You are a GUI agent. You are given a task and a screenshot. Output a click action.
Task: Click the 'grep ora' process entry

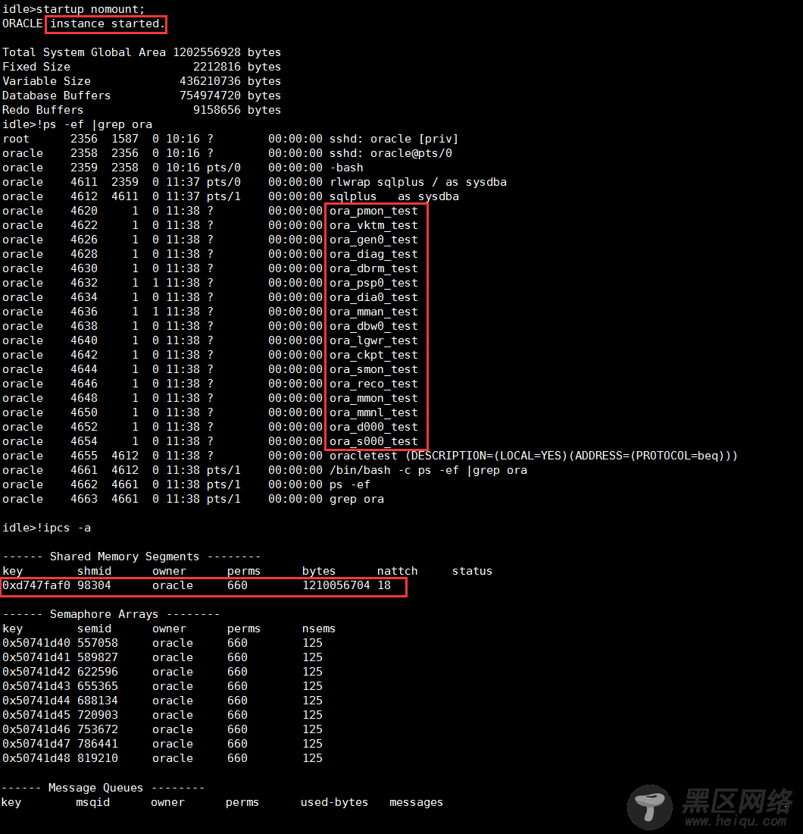click(x=357, y=498)
